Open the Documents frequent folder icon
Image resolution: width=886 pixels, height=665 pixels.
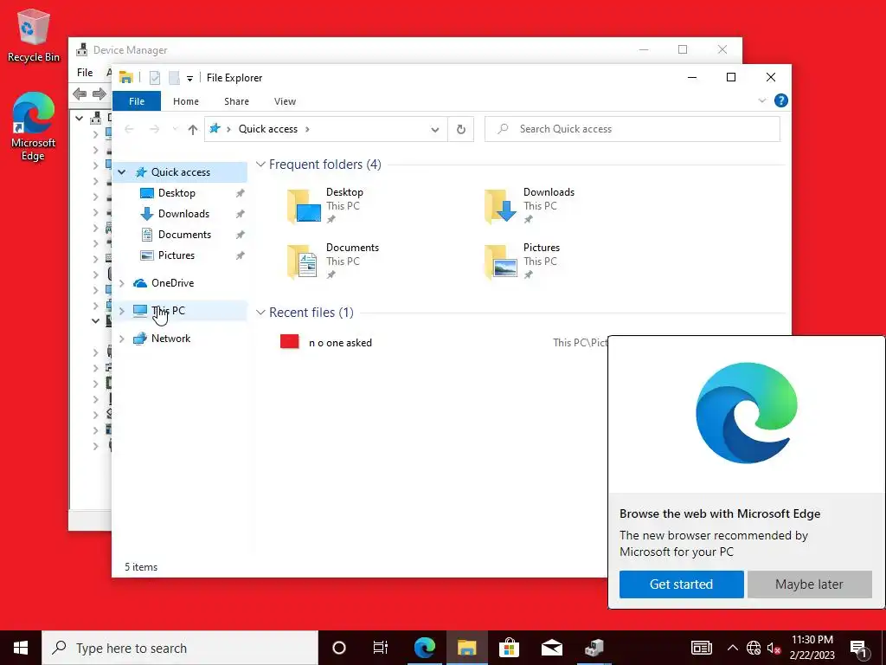point(304,261)
